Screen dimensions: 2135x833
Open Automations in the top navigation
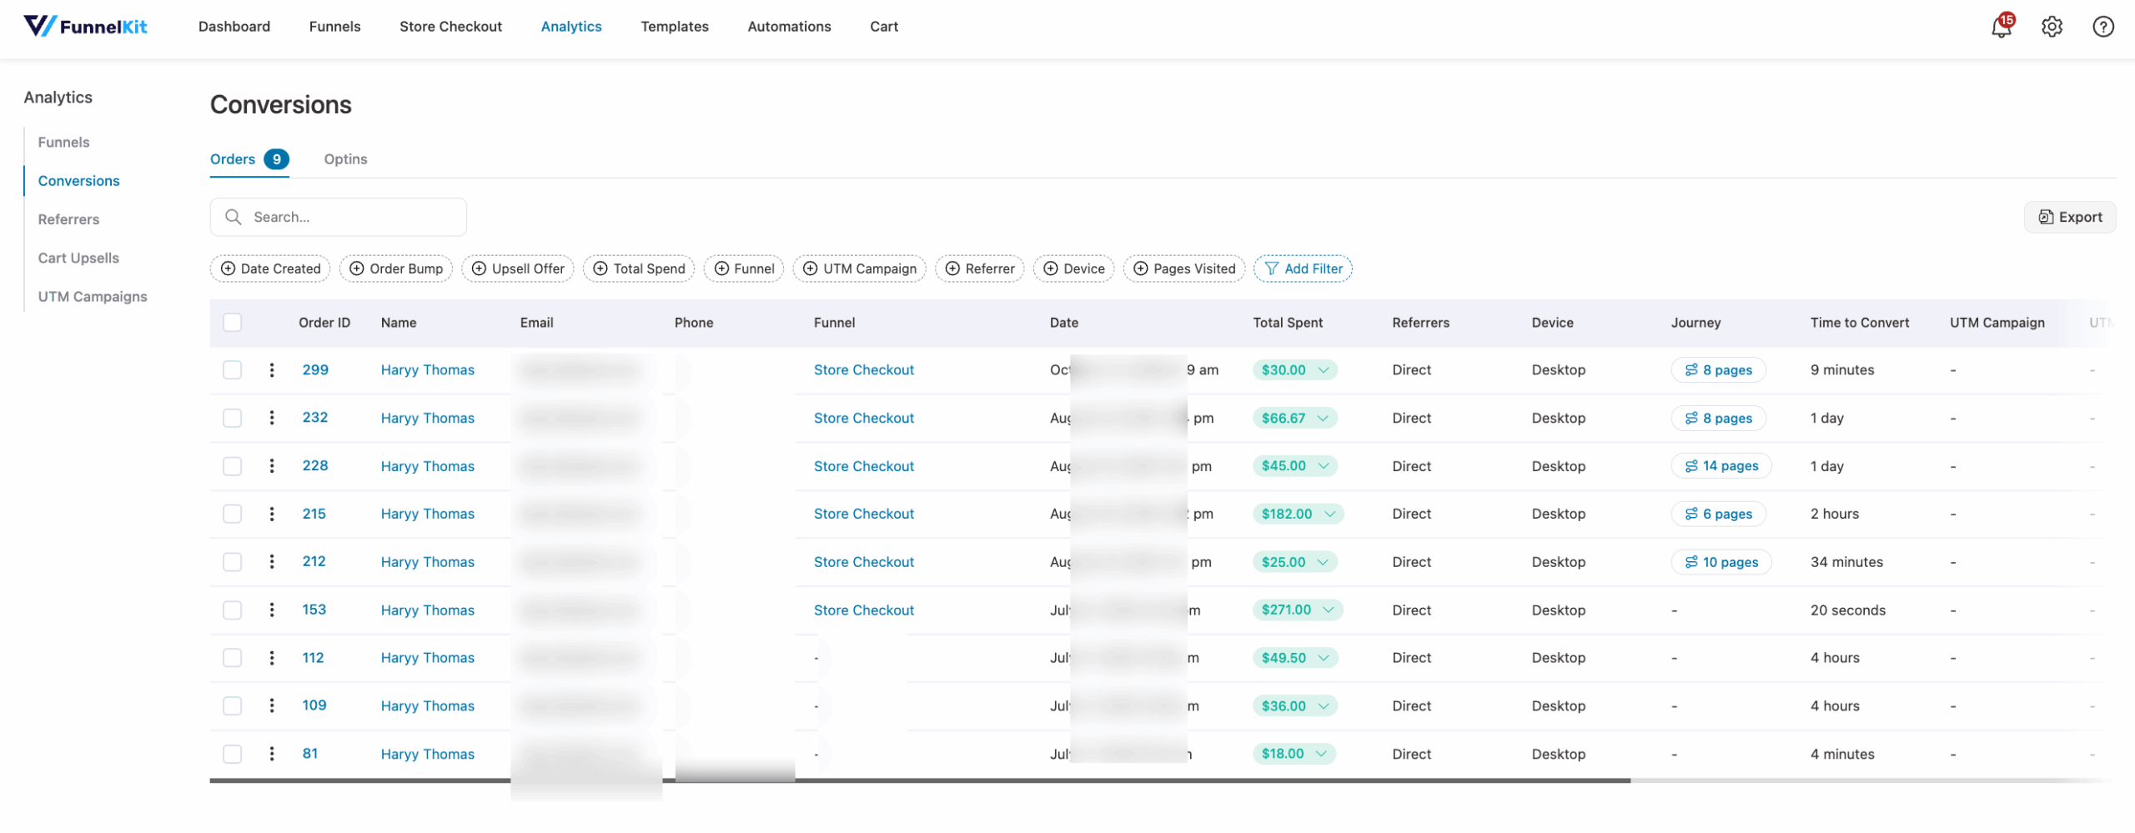[789, 27]
